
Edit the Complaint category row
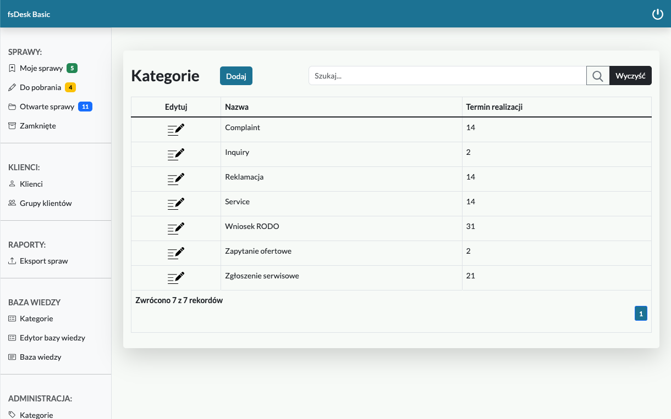[x=176, y=129]
